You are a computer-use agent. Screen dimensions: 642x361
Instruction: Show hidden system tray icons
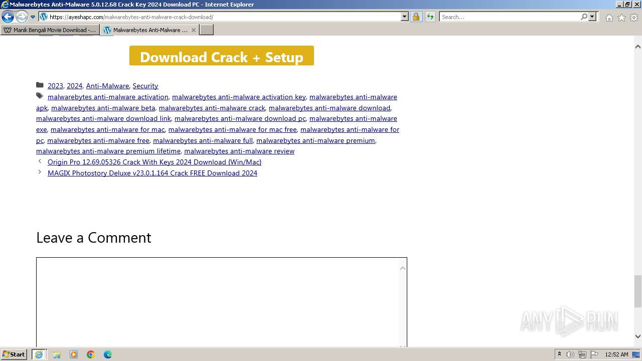(559, 354)
